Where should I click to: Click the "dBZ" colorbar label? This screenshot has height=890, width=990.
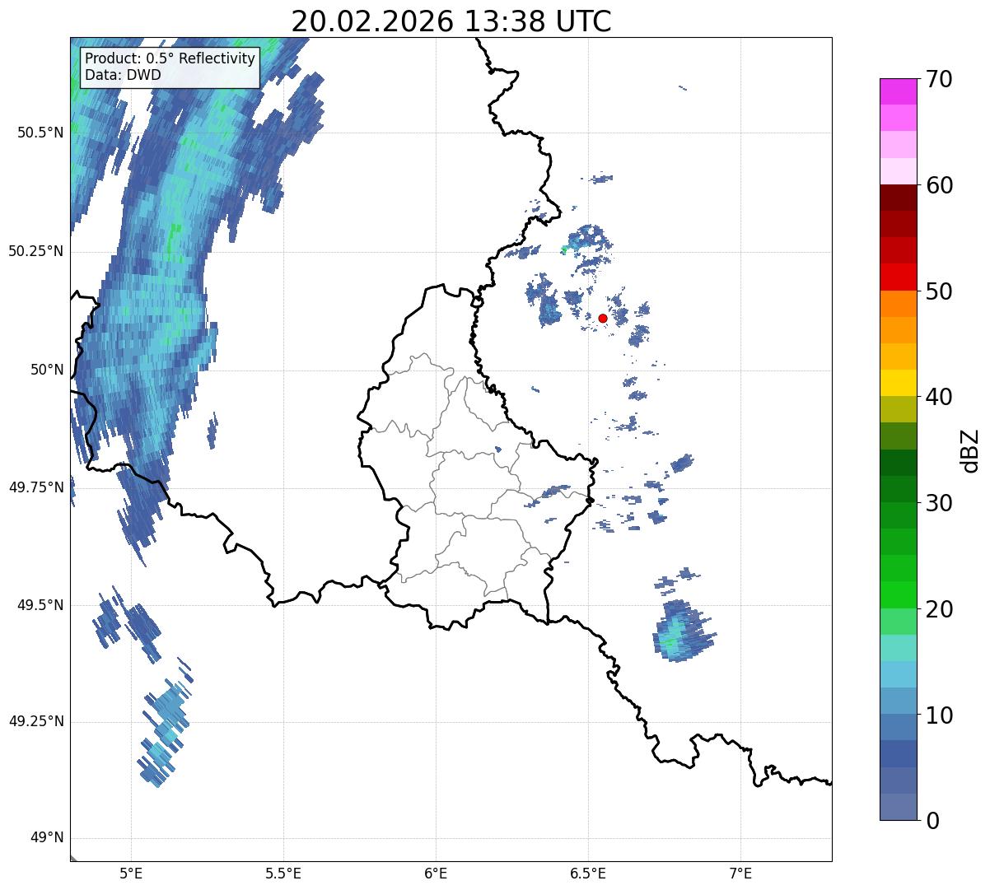970,450
